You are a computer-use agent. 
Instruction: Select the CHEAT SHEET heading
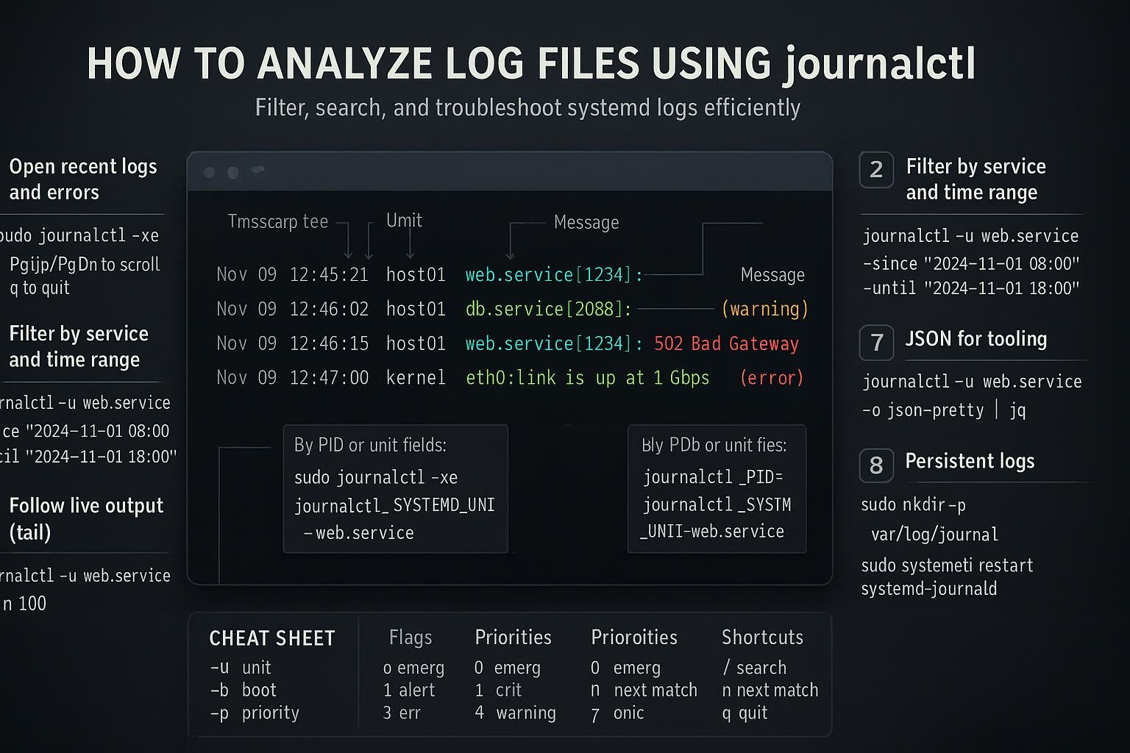[271, 638]
